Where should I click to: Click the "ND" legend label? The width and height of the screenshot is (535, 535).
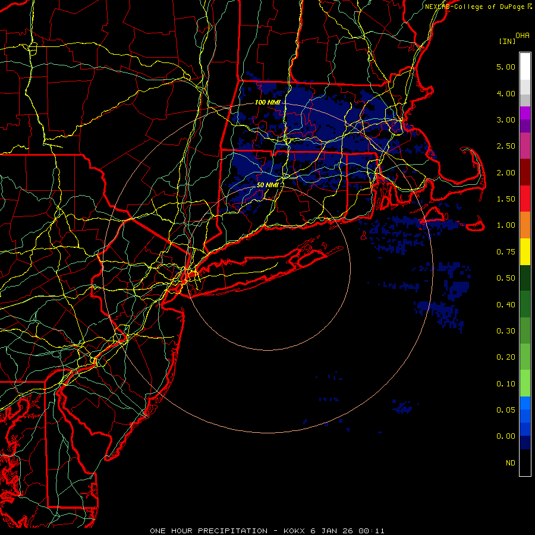coord(511,462)
